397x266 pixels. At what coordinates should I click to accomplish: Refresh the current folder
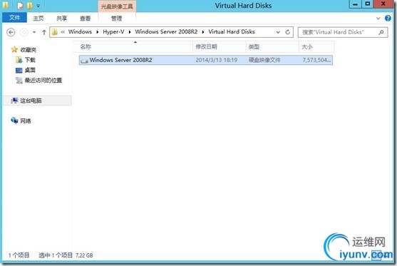click(x=288, y=32)
